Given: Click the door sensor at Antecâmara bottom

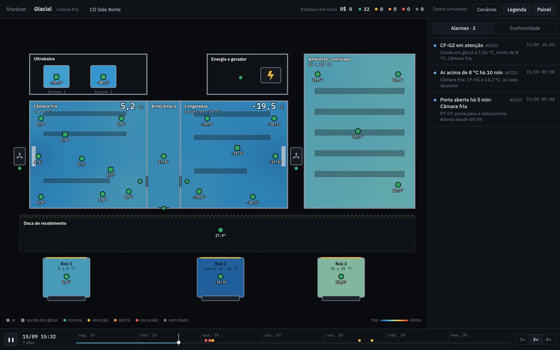Looking at the screenshot, I should (164, 208).
